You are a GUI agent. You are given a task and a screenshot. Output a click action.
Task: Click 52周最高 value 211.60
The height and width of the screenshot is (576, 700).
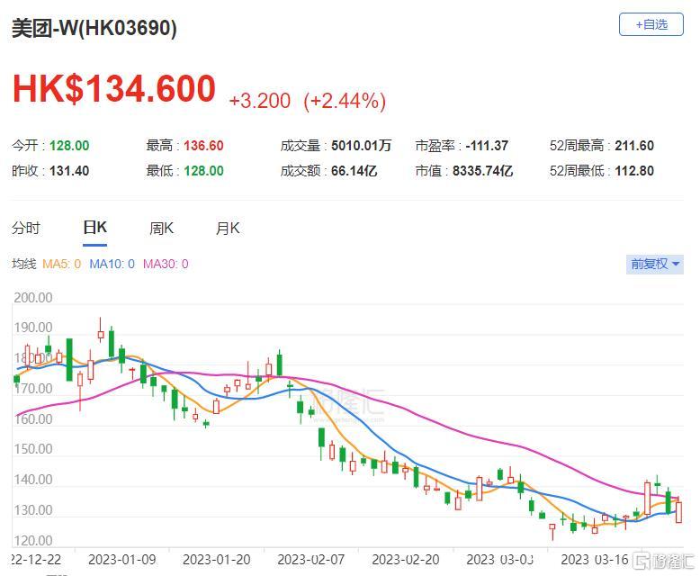click(x=634, y=146)
